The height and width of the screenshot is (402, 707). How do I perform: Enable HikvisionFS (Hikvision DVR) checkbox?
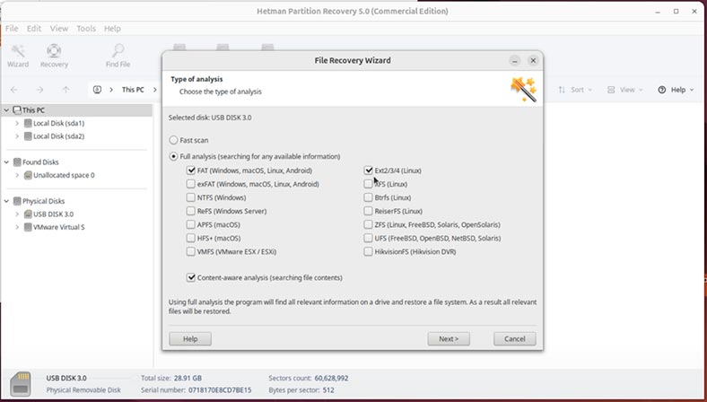coord(369,252)
